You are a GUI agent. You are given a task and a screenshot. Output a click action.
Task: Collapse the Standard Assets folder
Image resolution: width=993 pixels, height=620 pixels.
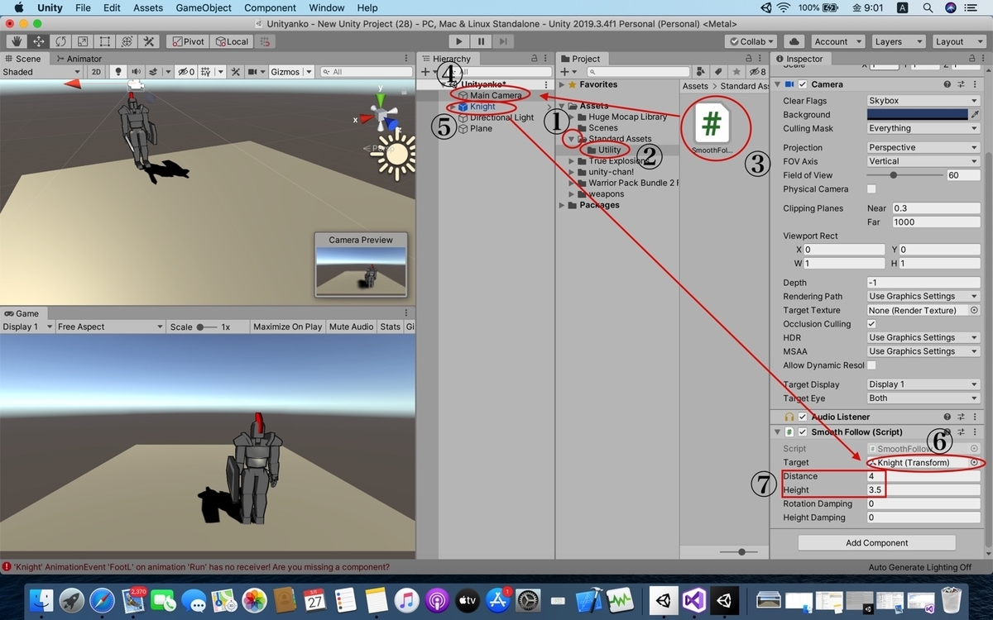click(x=571, y=138)
